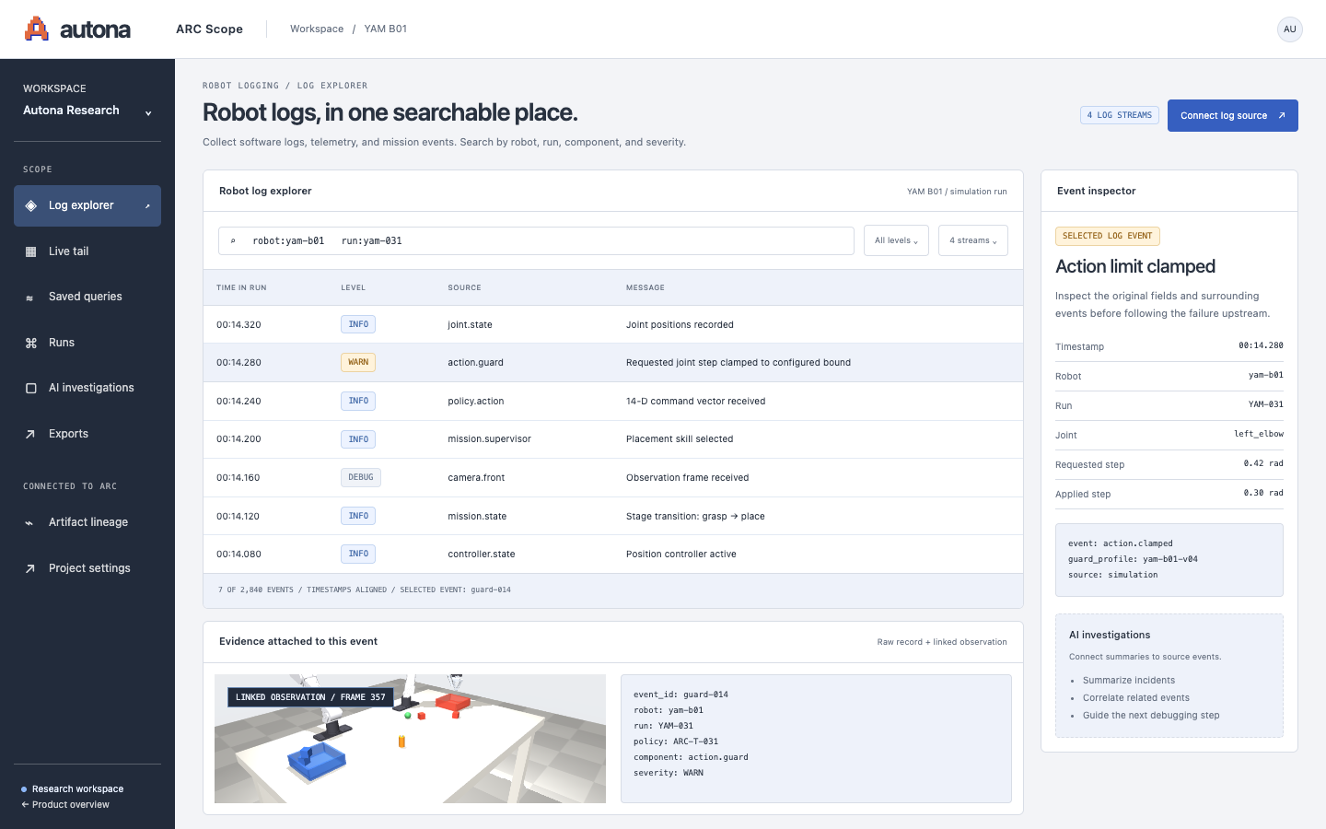
Task: Click the 'event_id: guard-014' raw record line
Action: point(680,695)
